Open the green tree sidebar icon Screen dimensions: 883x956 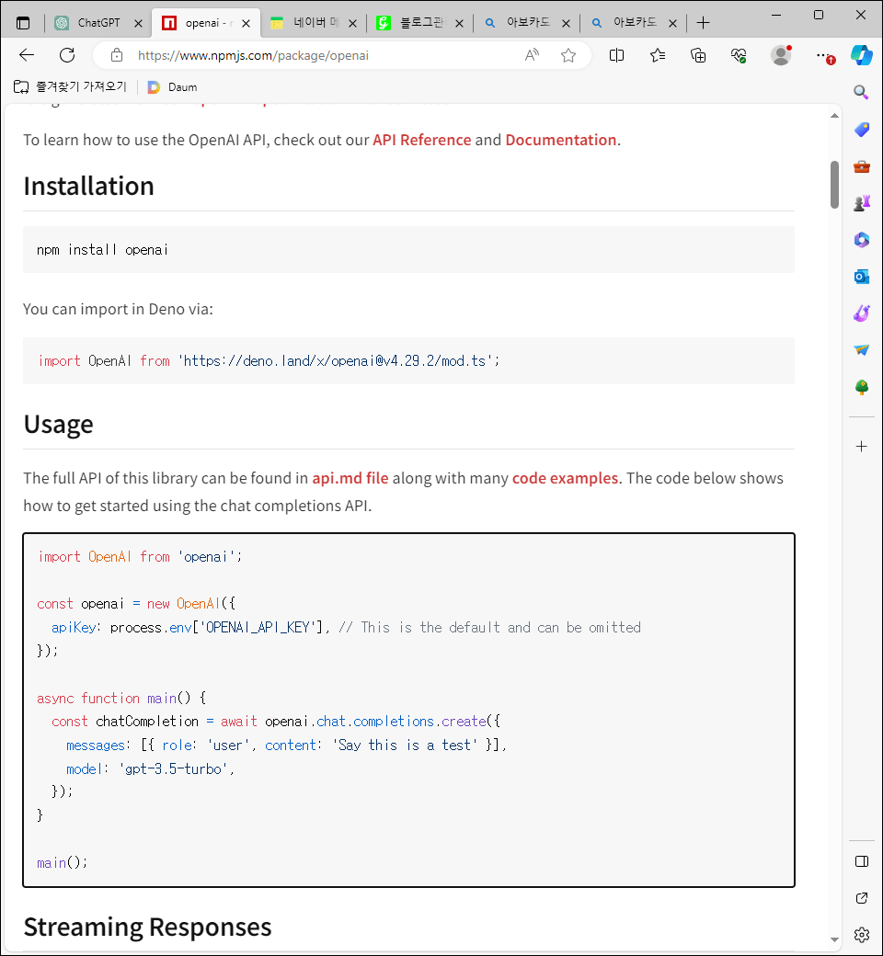[x=861, y=387]
